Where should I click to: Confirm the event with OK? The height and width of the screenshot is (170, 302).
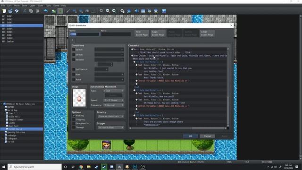tap(191, 136)
